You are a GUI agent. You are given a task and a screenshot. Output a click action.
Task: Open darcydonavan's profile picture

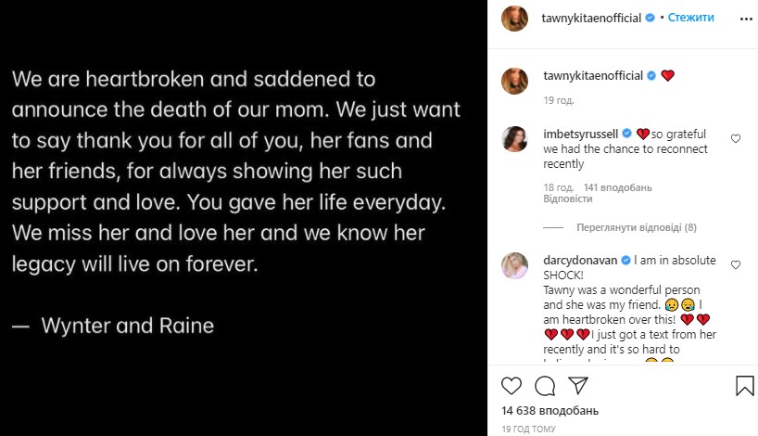pyautogui.click(x=515, y=265)
